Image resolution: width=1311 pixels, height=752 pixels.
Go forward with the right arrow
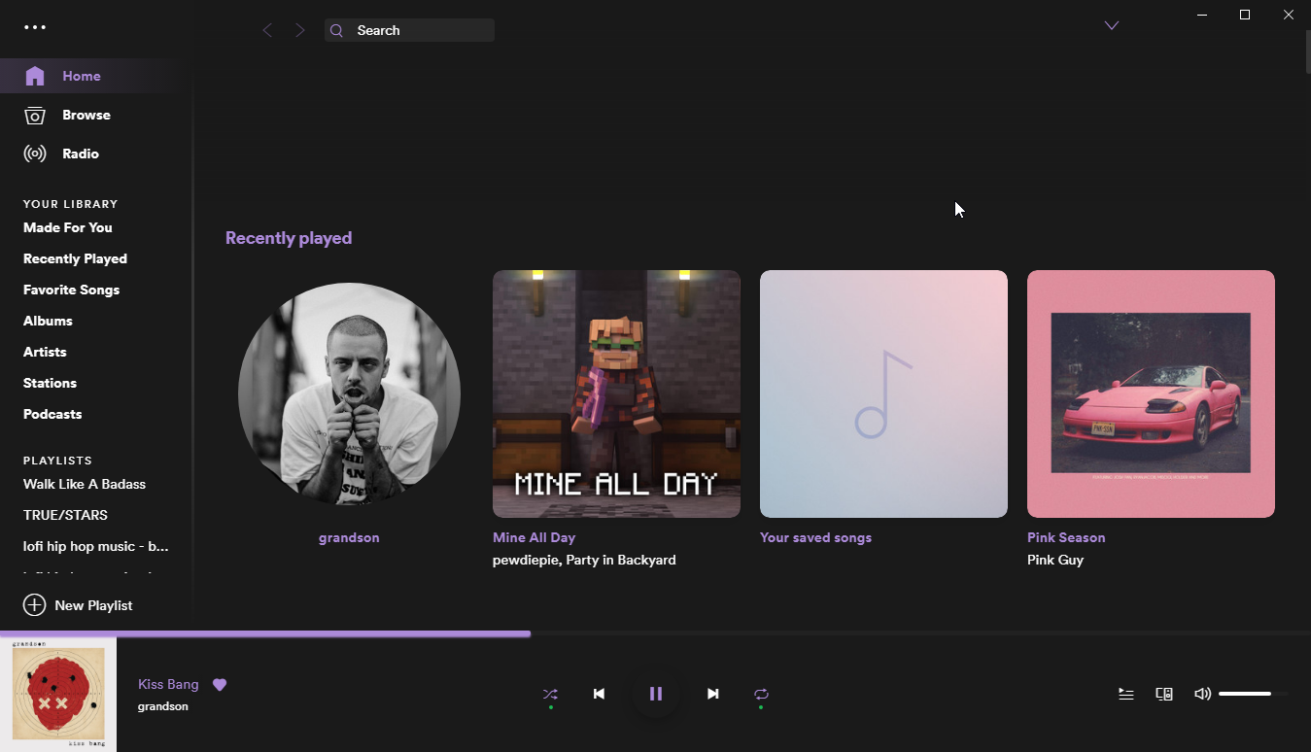tap(300, 30)
